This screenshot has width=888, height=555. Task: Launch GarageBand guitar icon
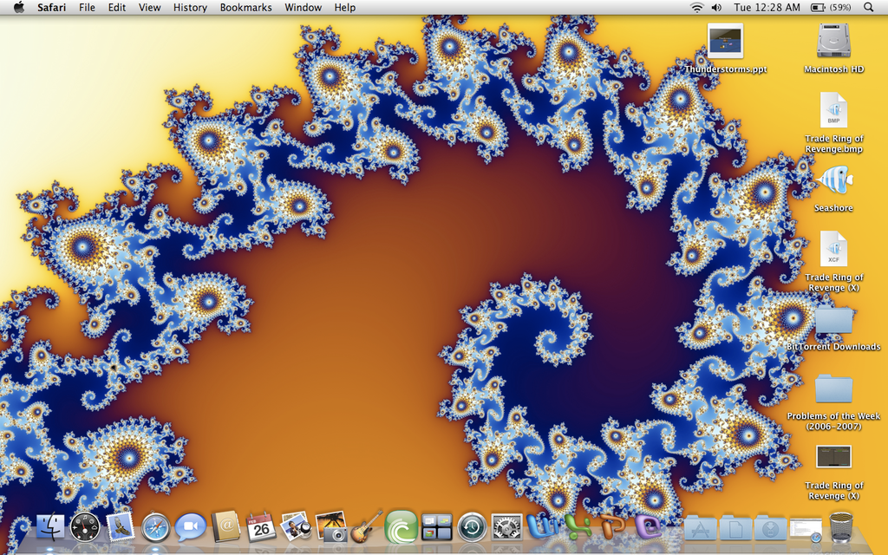coord(366,526)
